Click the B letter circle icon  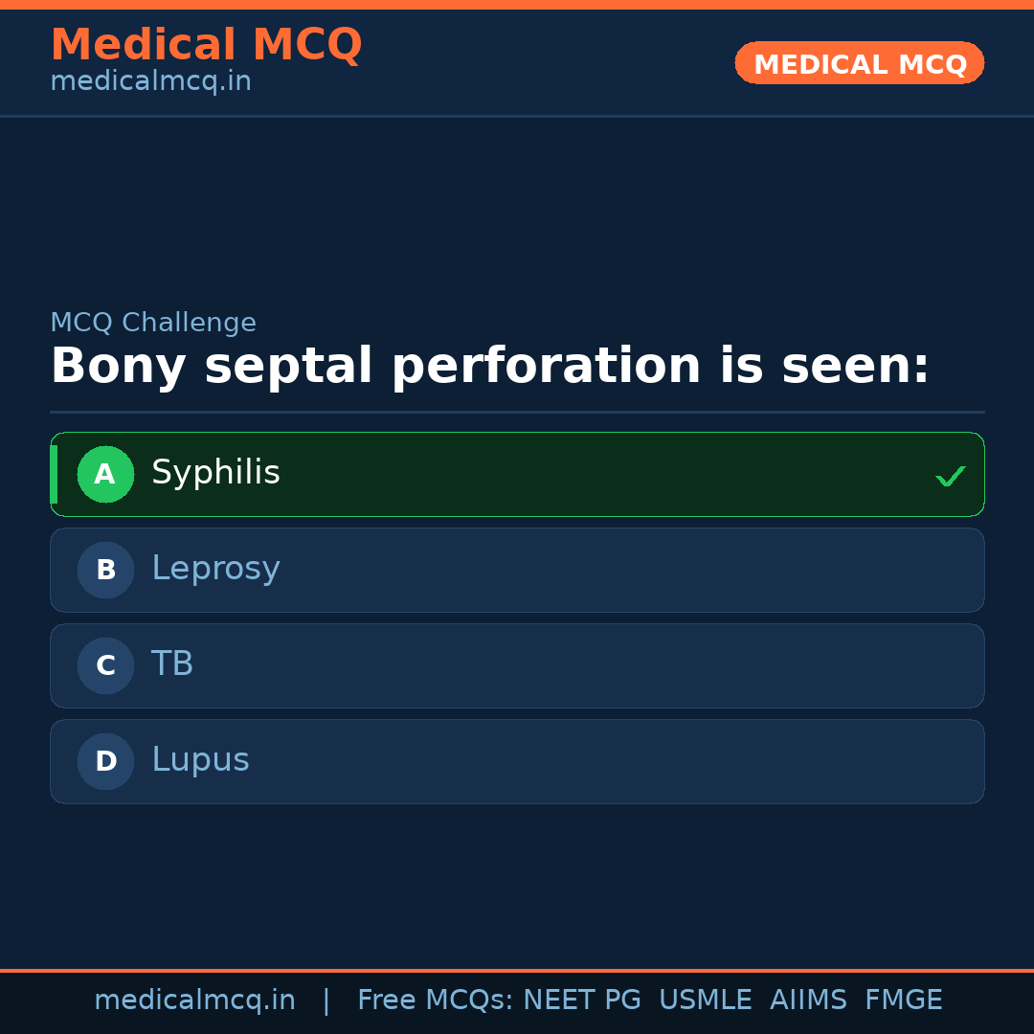105,570
